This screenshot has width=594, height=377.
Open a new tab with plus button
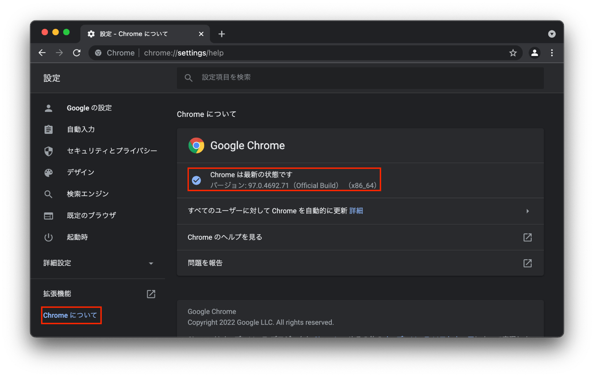point(221,34)
